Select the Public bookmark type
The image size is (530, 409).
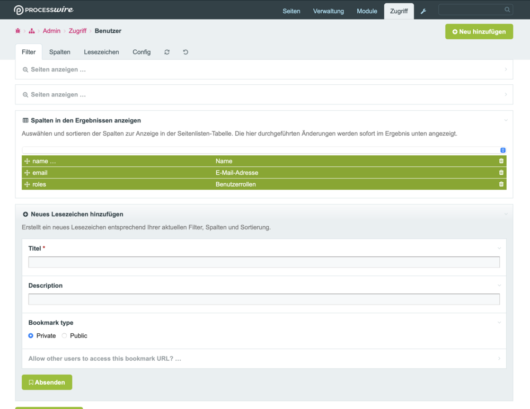[65, 336]
